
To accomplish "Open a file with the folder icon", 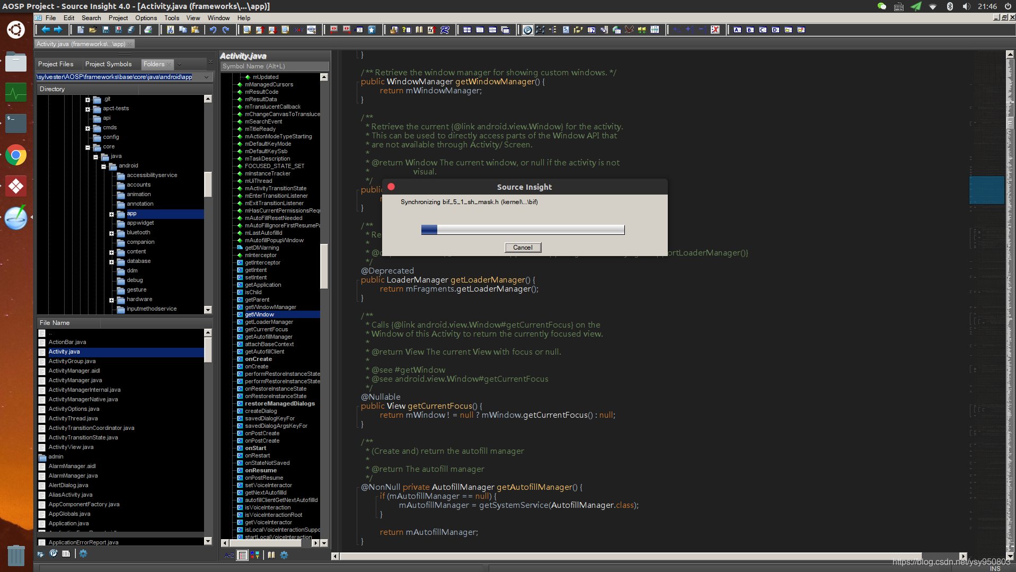I will pyautogui.click(x=93, y=30).
